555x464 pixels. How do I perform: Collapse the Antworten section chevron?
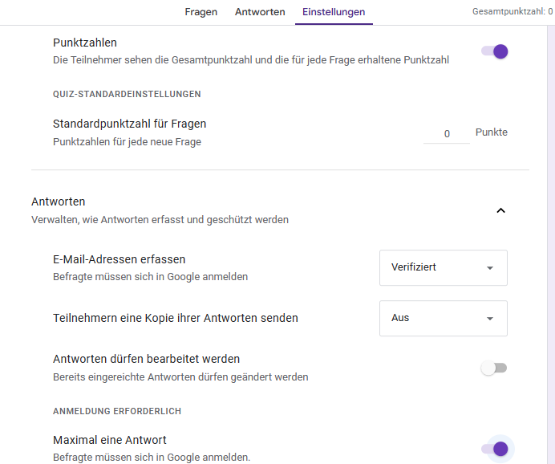[x=500, y=210]
